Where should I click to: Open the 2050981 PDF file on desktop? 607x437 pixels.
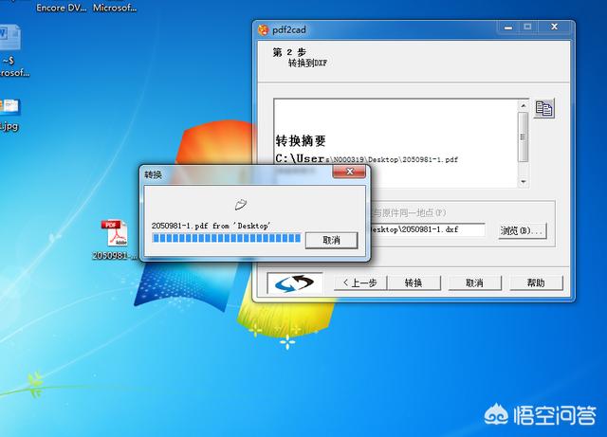[116, 240]
